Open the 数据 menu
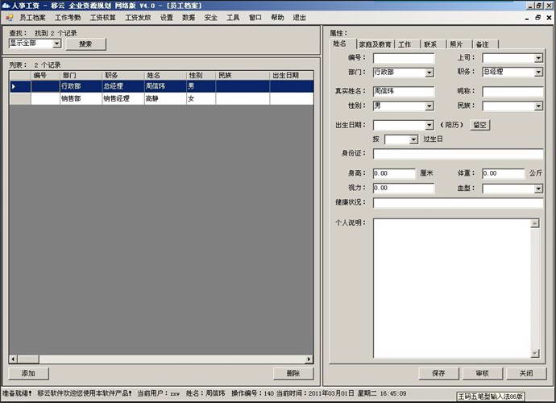Image resolution: width=556 pixels, height=403 pixels. click(189, 18)
